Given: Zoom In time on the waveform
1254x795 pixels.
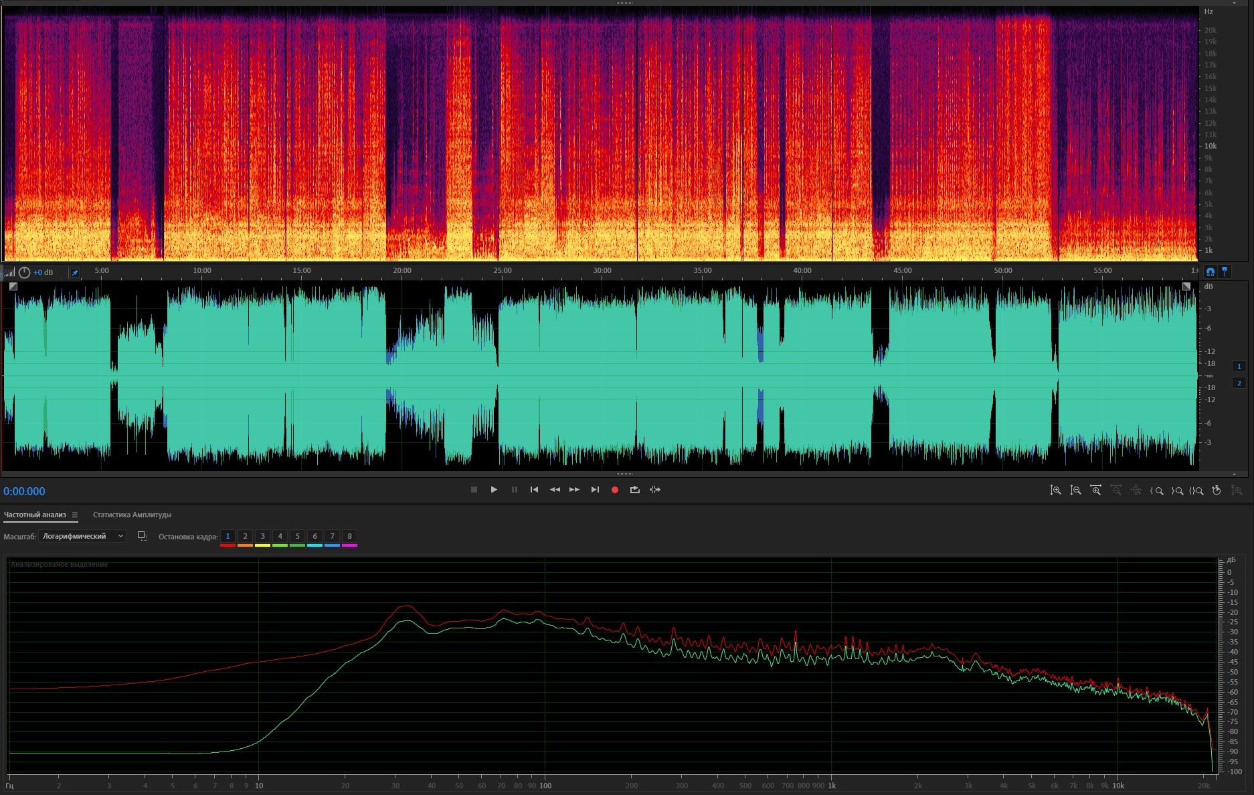Looking at the screenshot, I should coord(1095,491).
